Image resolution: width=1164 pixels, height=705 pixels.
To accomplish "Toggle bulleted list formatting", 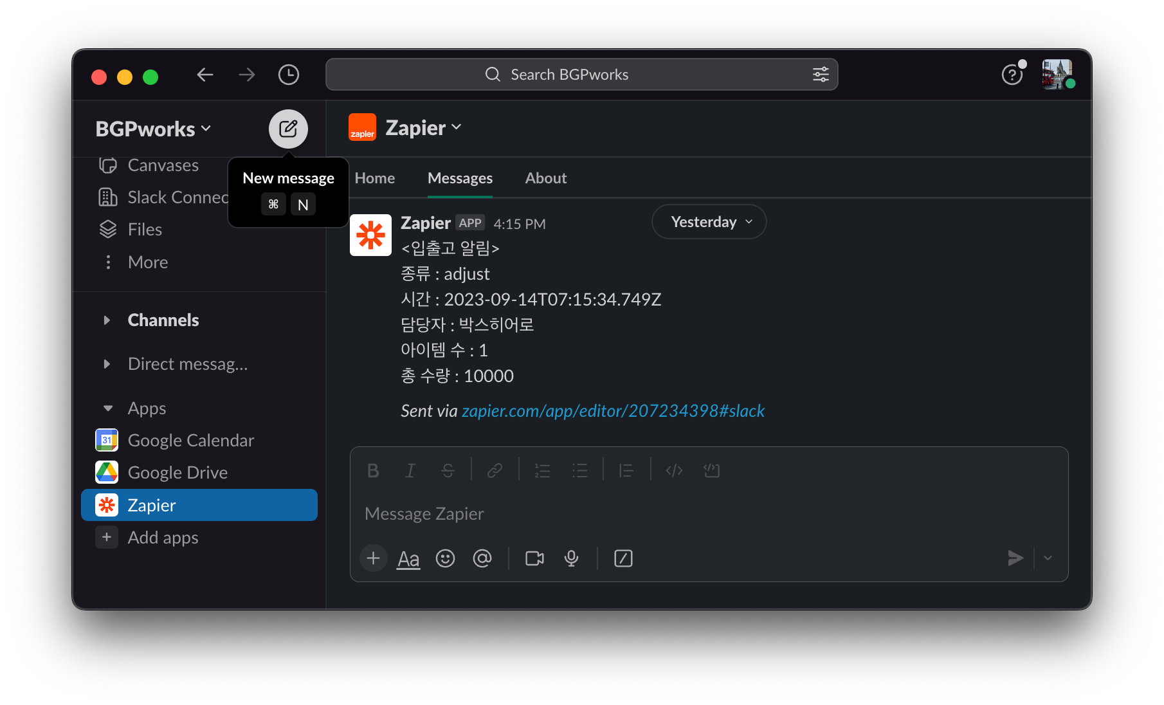I will coord(580,471).
